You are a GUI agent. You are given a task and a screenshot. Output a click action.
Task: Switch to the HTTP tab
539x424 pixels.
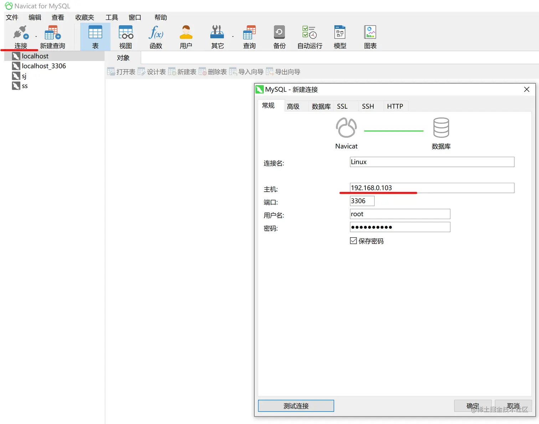[395, 106]
